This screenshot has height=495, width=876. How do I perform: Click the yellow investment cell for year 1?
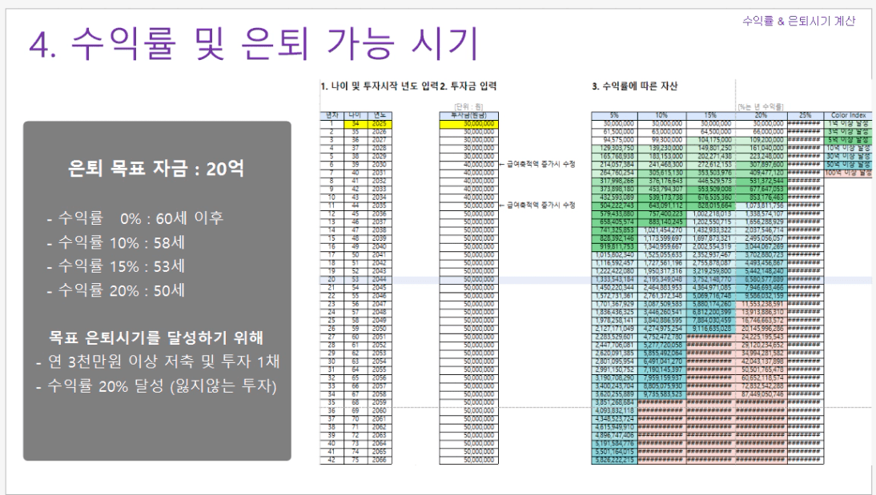click(468, 124)
